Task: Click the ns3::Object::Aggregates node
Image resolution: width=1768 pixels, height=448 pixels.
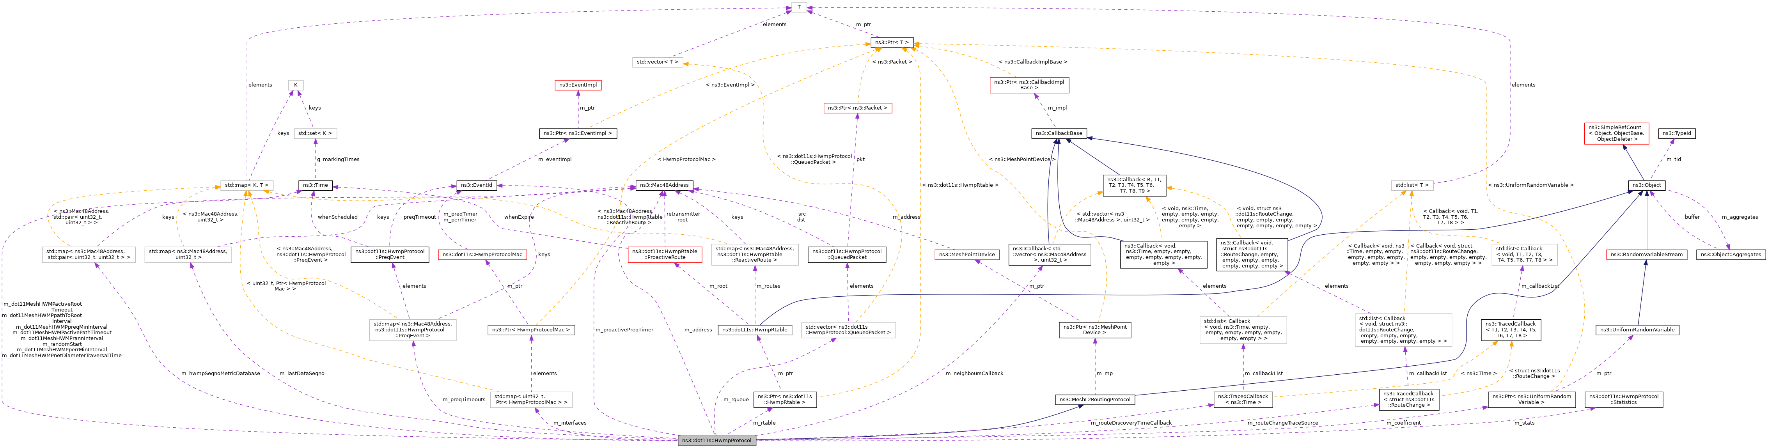Action: tap(1730, 255)
